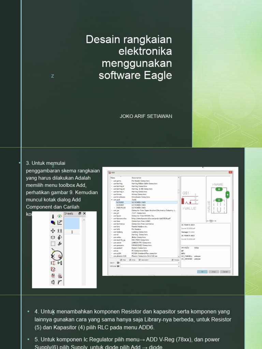
Task: Select the Gateswap tool
Action: coord(53,269)
